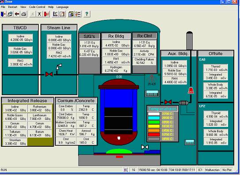This screenshot has height=175, width=240.
Task: Click the blue exit-door toolbar icon
Action: point(3,14)
